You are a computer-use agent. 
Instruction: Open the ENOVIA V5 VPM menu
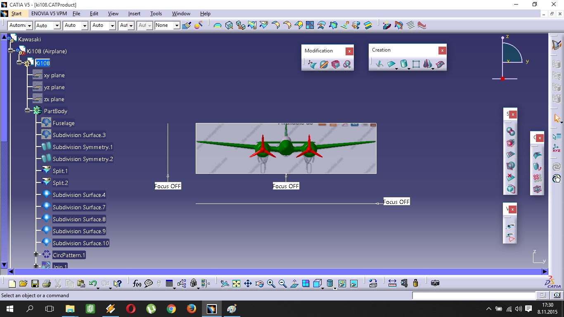pyautogui.click(x=49, y=14)
